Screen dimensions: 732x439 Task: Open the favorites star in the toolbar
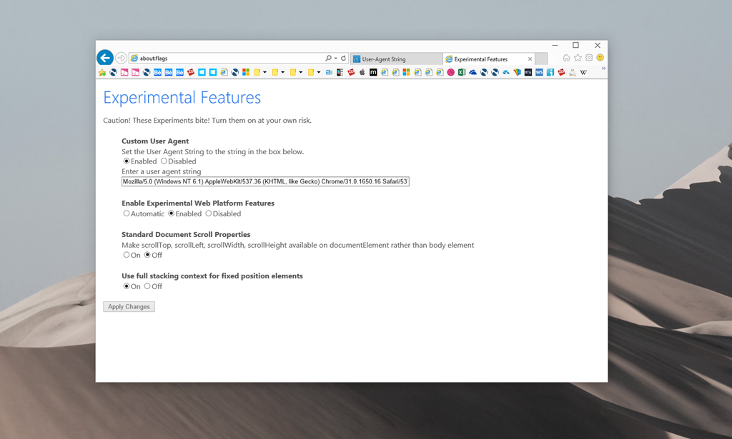coord(578,58)
